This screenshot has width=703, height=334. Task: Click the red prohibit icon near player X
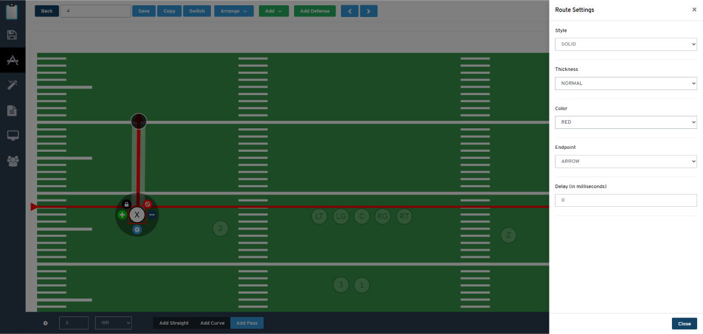[148, 204]
